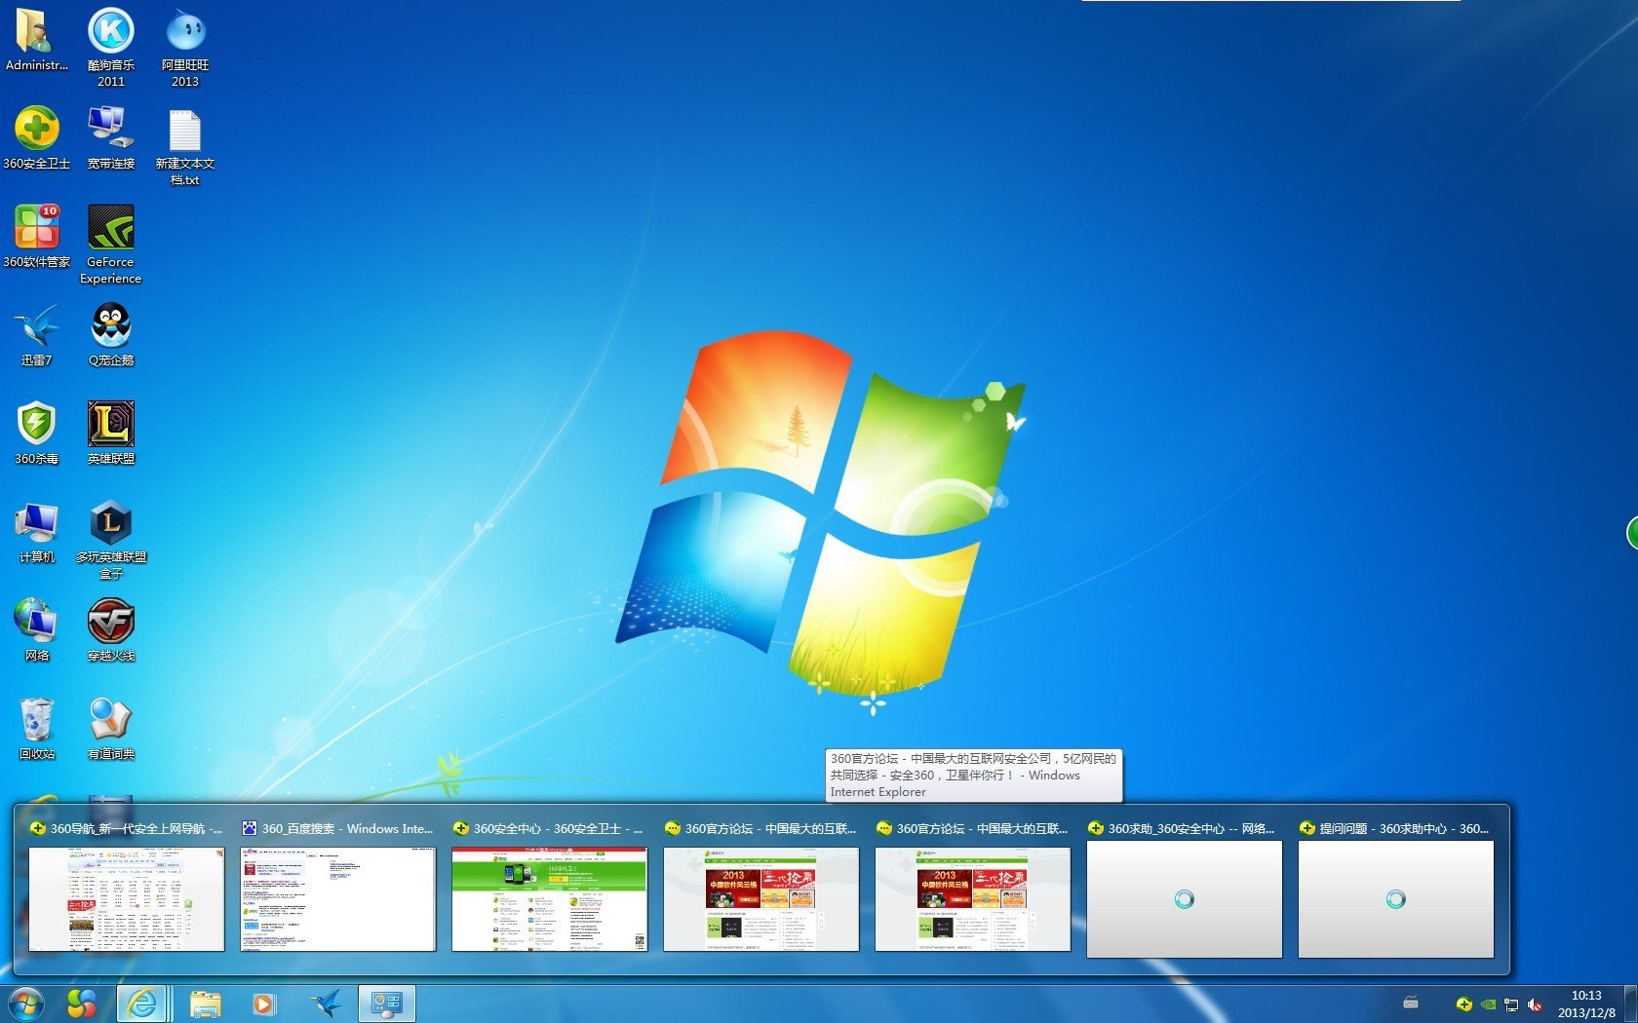Open Windows Media Player from the taskbar

point(263,1004)
